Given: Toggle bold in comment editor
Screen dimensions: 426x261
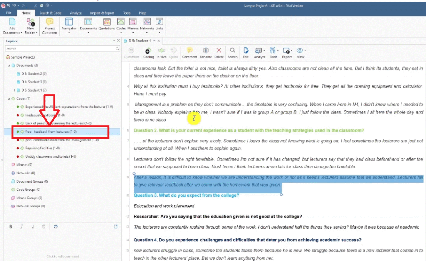Looking at the screenshot, I should [x=11, y=227].
